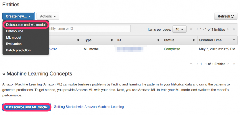Open the Create new... dropdown
The image size is (240, 115).
[x=18, y=16]
